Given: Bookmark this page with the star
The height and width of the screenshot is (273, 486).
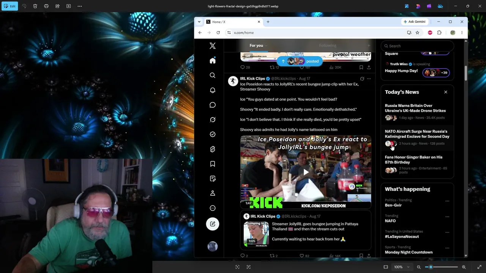Looking at the screenshot, I should coord(417,33).
